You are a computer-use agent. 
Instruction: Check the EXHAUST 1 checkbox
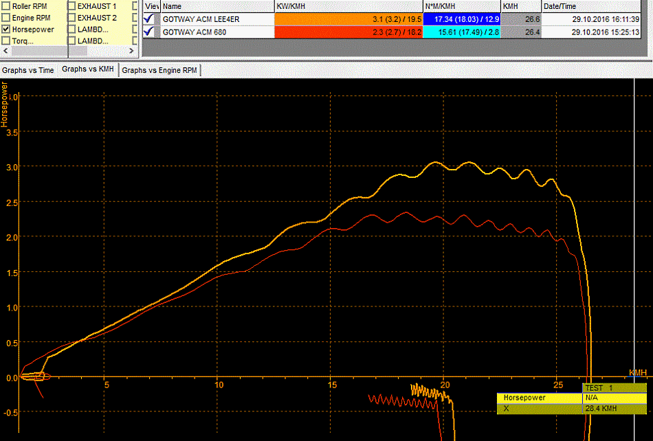(71, 5)
